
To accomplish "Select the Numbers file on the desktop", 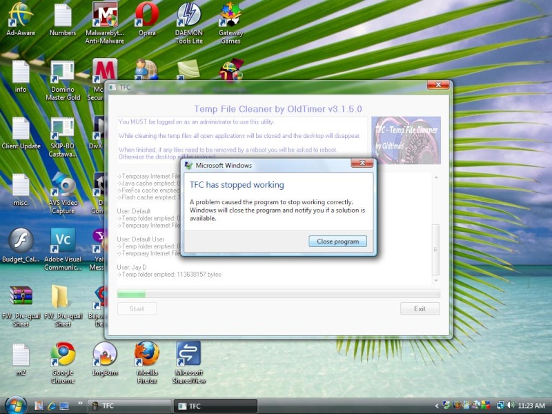I will click(x=63, y=19).
